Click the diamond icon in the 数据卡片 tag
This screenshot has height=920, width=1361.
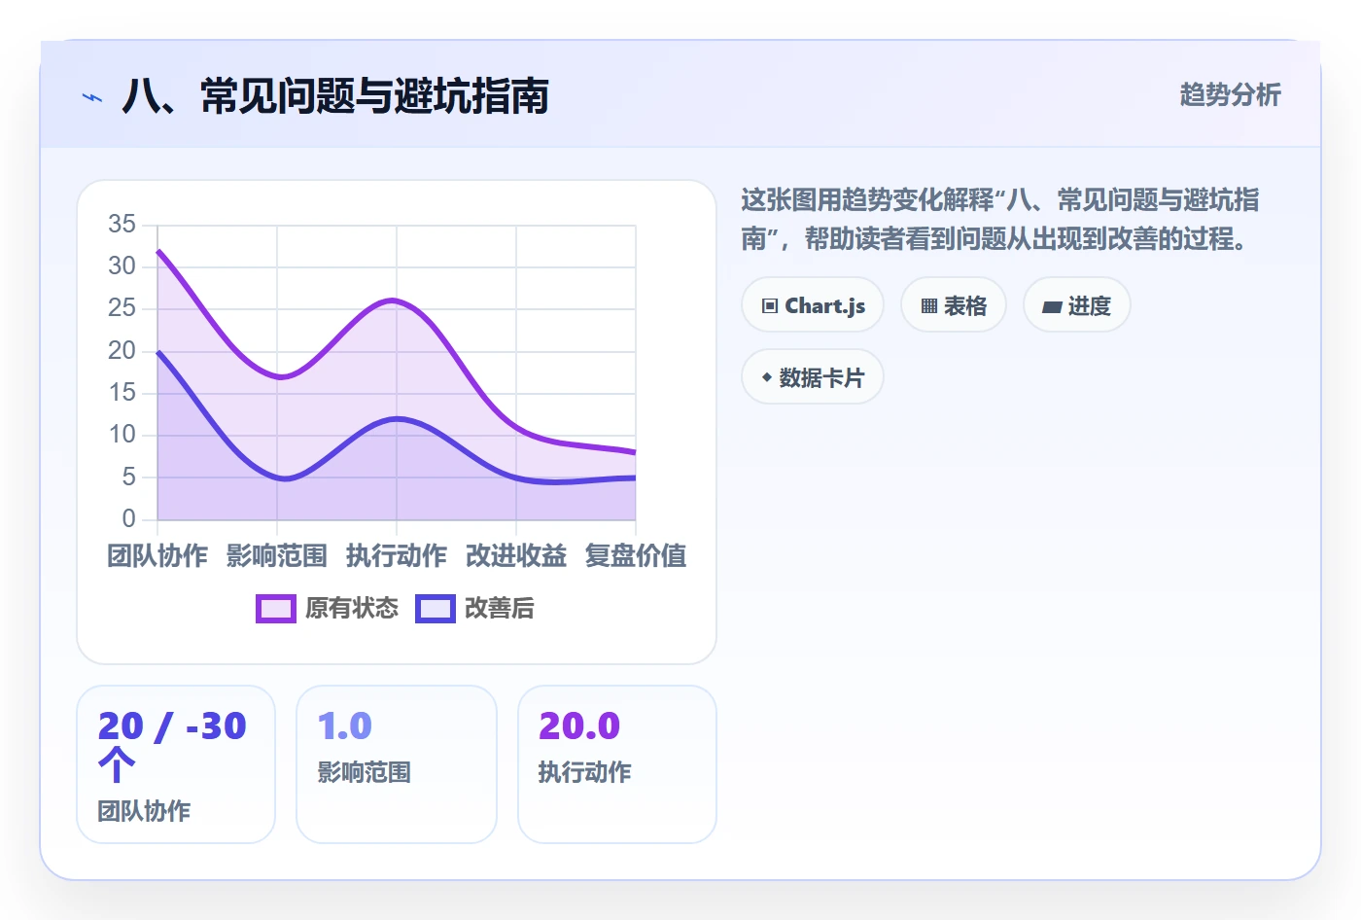coord(767,377)
